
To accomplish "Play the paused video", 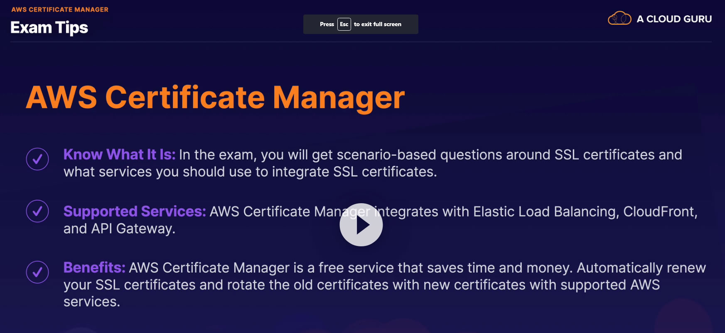I will click(x=361, y=225).
